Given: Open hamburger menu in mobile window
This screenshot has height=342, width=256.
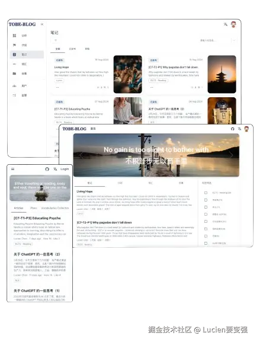Looking at the screenshot, I should point(13,169).
